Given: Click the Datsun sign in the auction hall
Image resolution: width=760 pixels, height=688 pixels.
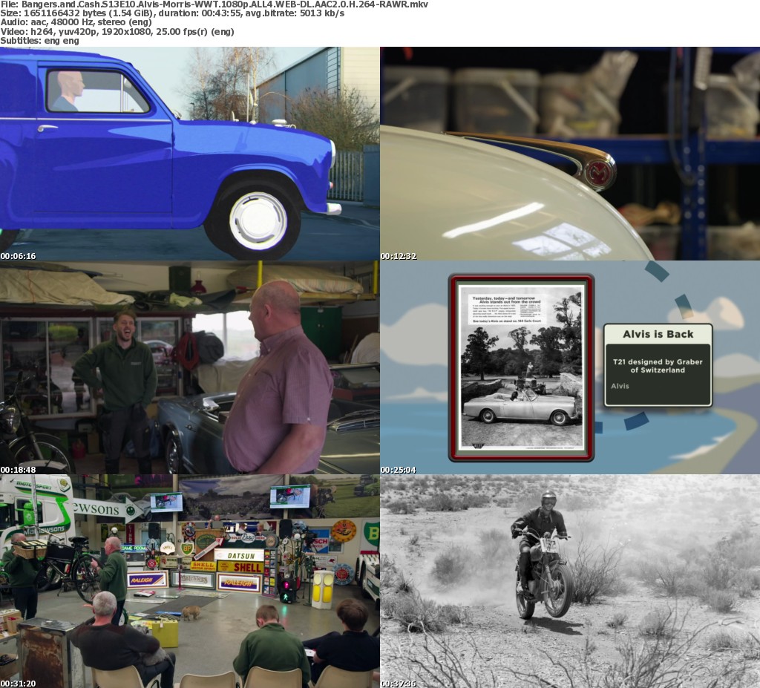Looking at the screenshot, I should coord(239,555).
